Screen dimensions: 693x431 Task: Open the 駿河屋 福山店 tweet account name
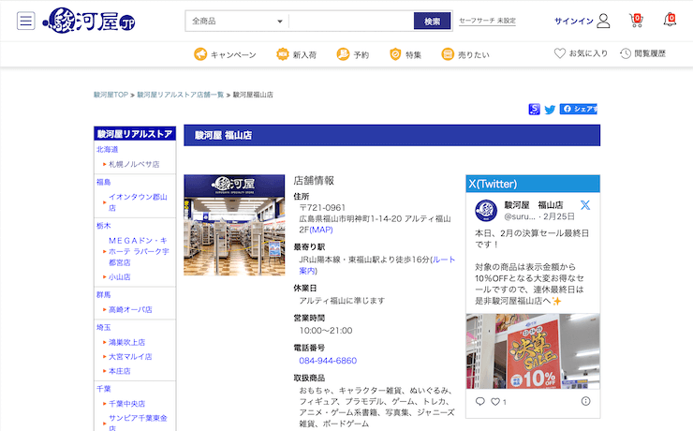pos(534,205)
